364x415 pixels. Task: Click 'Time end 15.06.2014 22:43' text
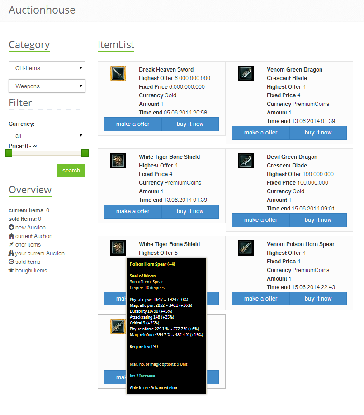301,287
